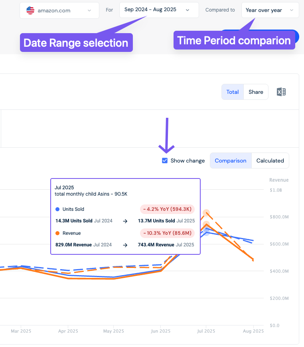
Task: Click the arrow between Units Sold values
Action: [125, 221]
